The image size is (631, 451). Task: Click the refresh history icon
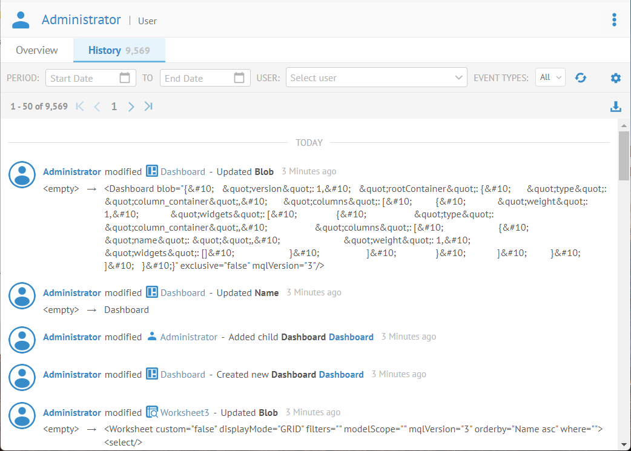coord(581,77)
